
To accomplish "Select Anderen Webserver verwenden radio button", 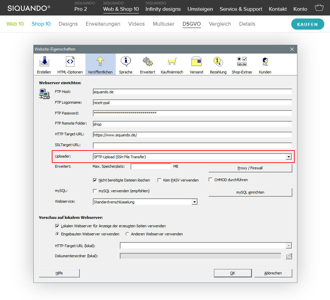I will (x=127, y=234).
